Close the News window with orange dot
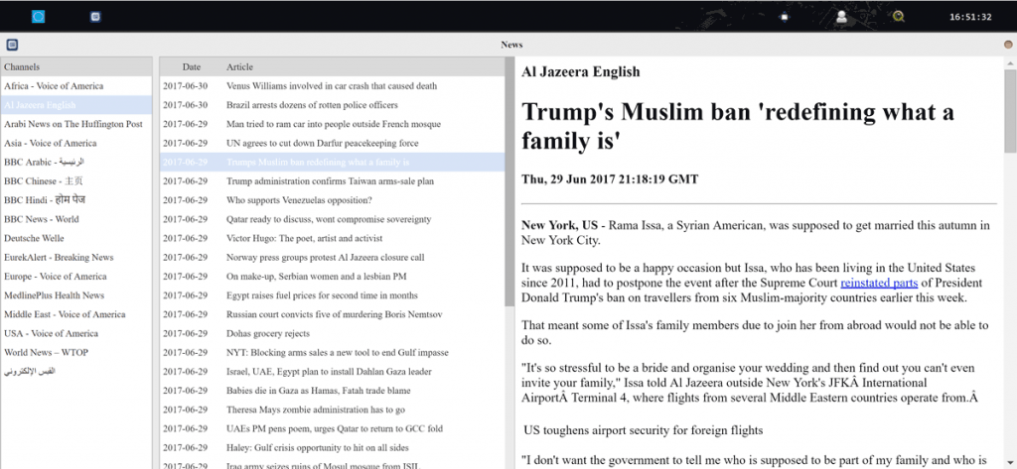The height and width of the screenshot is (469, 1017). [x=1007, y=45]
